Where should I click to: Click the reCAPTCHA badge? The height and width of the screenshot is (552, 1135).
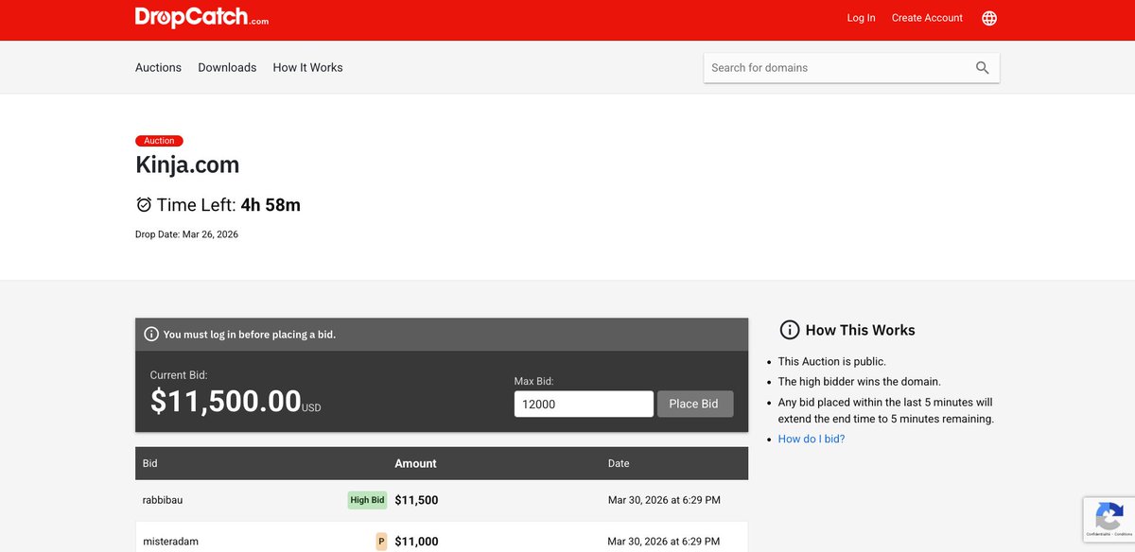(1109, 519)
